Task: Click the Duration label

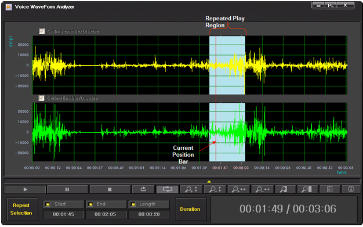Action: pos(190,209)
